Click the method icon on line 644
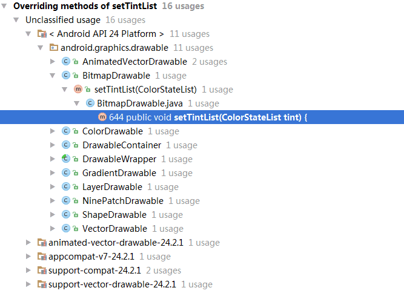 pyautogui.click(x=102, y=117)
